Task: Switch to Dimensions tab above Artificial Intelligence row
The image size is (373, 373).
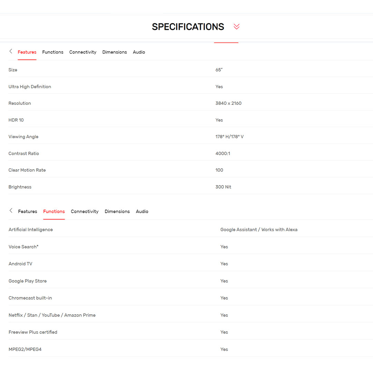Action: click(117, 211)
